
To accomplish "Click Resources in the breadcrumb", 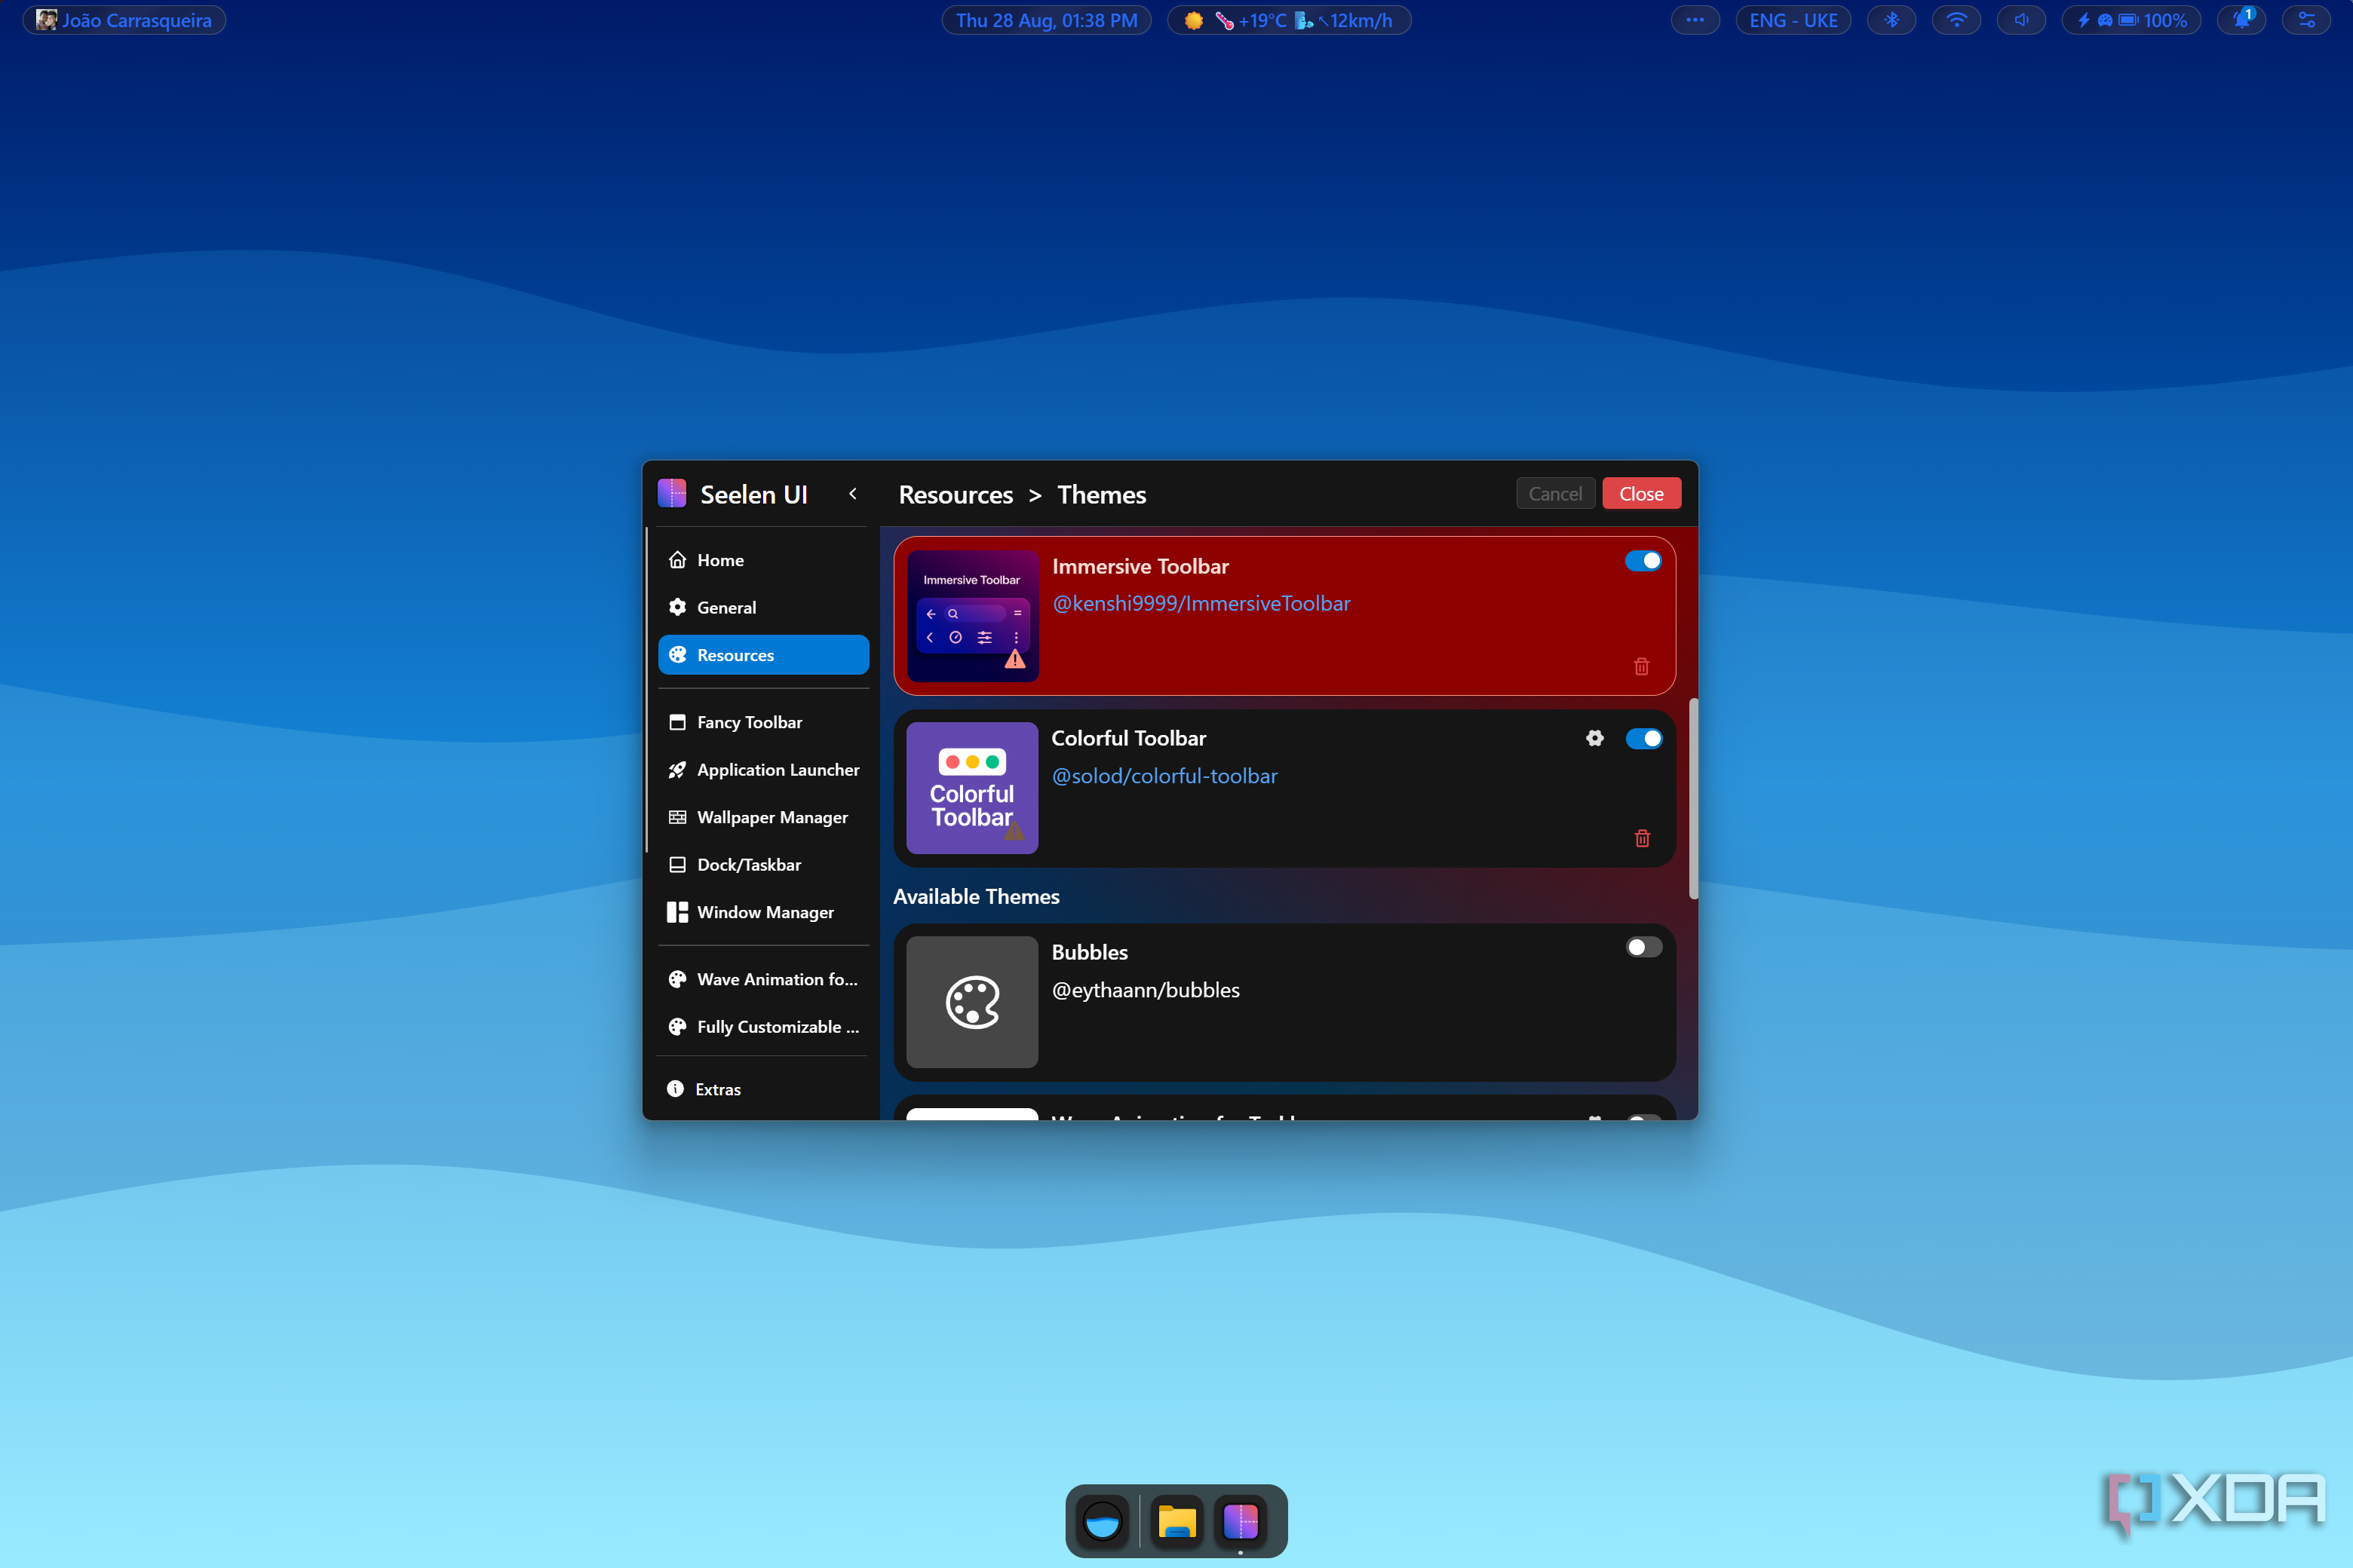I will [956, 495].
